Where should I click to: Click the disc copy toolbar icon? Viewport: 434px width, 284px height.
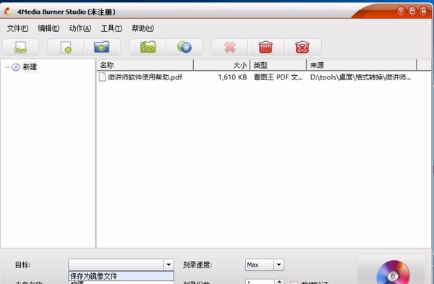click(x=184, y=47)
